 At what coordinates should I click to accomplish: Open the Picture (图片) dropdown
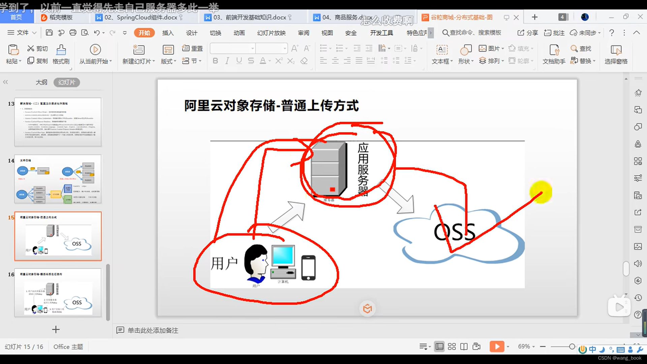tap(491, 48)
